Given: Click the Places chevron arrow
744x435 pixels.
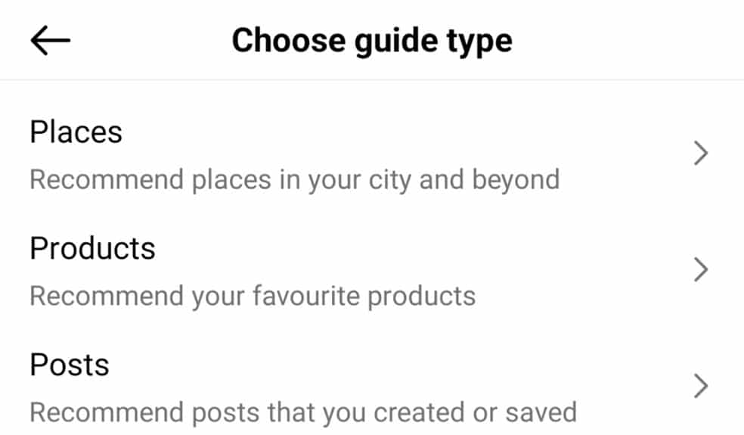Looking at the screenshot, I should click(701, 154).
